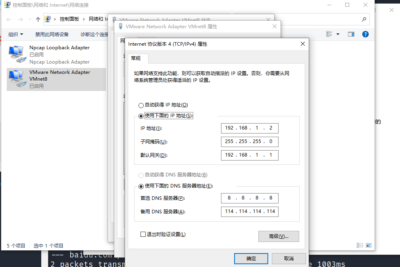Minimize the 网络连接 window

329,5
